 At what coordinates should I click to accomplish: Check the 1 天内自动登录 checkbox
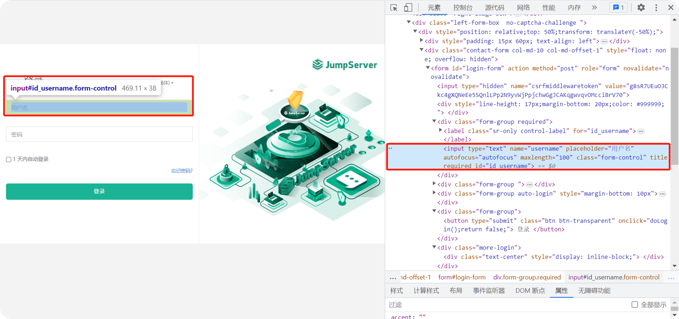tap(9, 159)
